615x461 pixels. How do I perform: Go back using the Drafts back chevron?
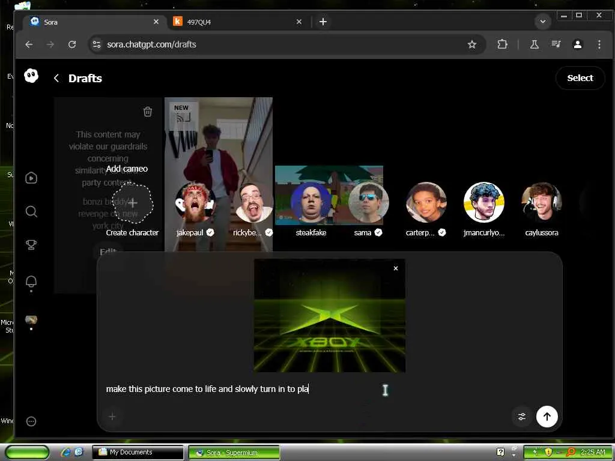[x=56, y=78]
